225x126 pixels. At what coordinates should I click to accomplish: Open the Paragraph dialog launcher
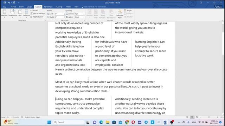pos(84,20)
